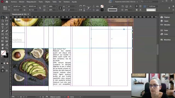Viewport: 175px width, 98px height.
Task: Select the Content Placer tool
Action: (7, 24)
